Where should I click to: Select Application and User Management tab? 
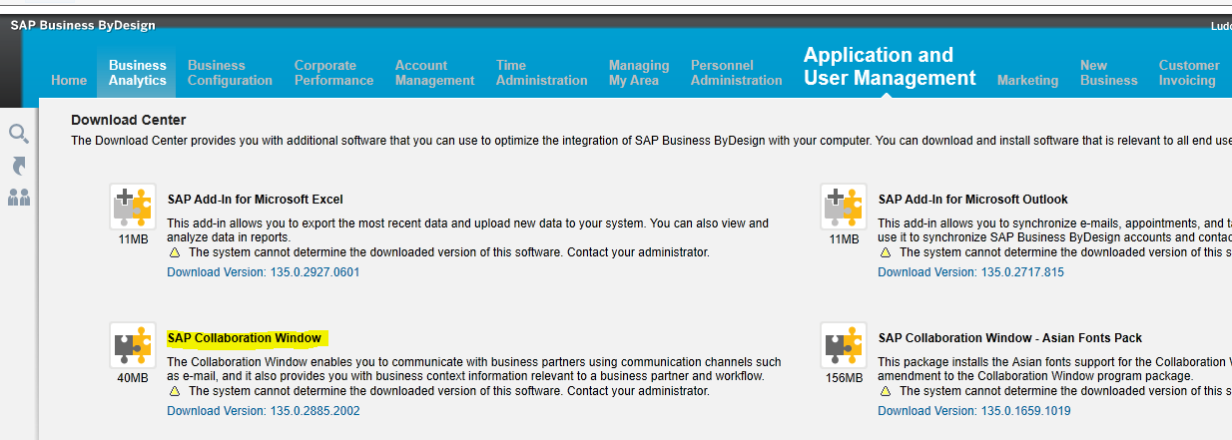pos(890,67)
